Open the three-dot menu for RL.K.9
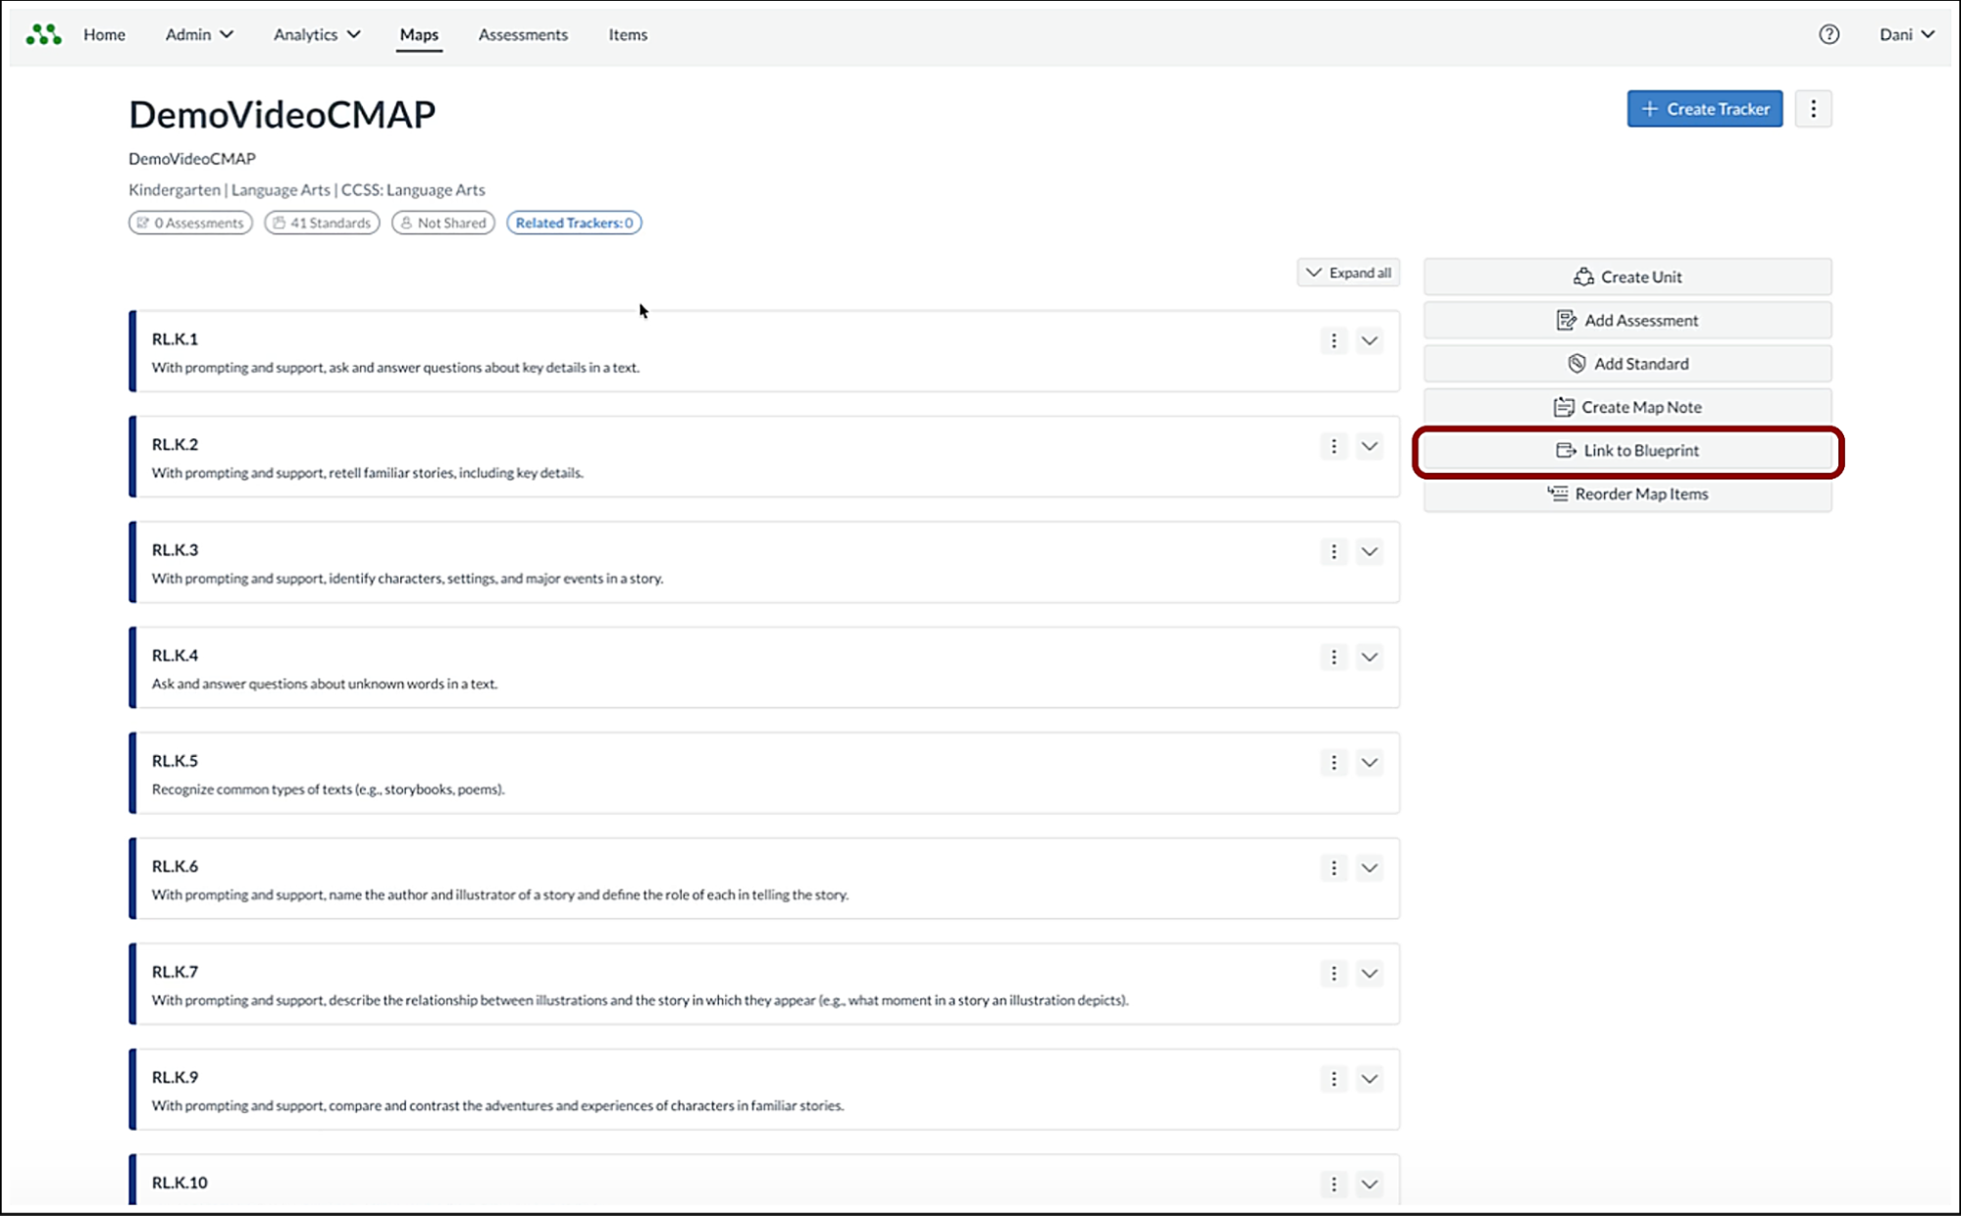The width and height of the screenshot is (1961, 1216). pyautogui.click(x=1333, y=1079)
